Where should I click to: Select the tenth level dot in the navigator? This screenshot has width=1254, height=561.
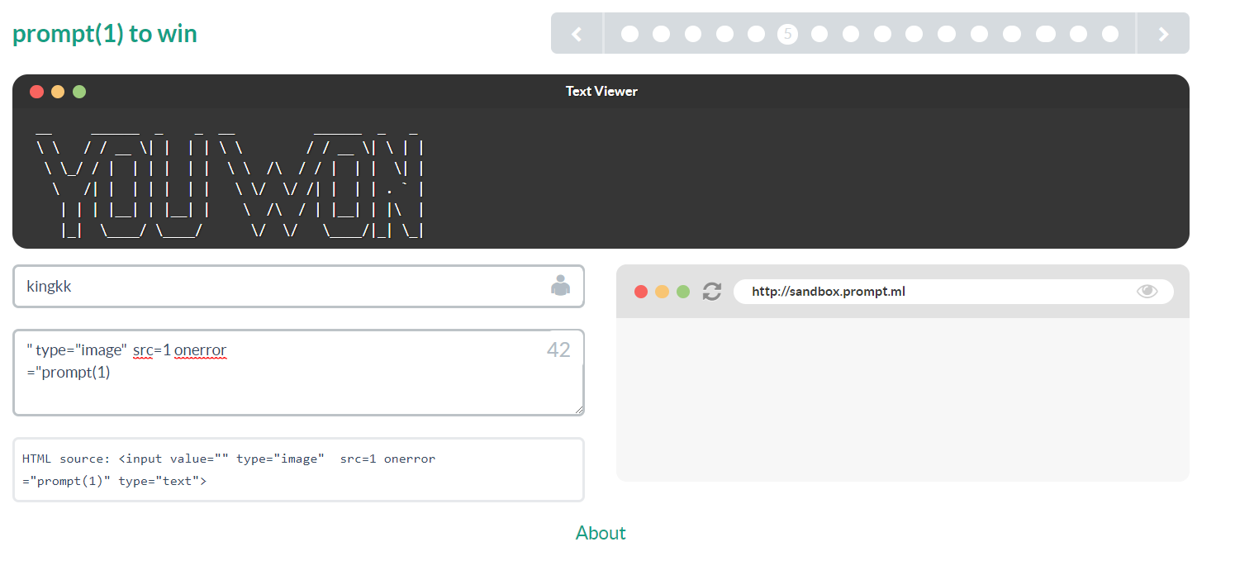914,34
